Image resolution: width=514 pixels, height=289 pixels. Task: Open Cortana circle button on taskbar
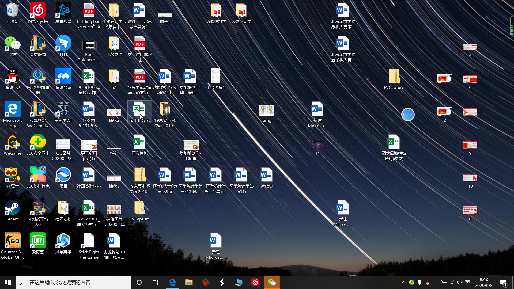tap(139, 282)
